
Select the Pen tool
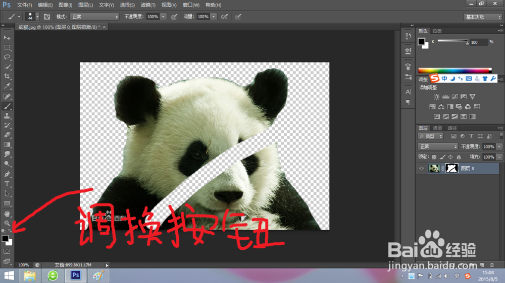pos(7,174)
